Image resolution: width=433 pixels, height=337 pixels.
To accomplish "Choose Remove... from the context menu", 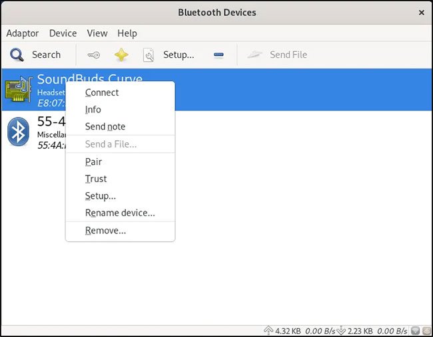I will (x=120, y=231).
